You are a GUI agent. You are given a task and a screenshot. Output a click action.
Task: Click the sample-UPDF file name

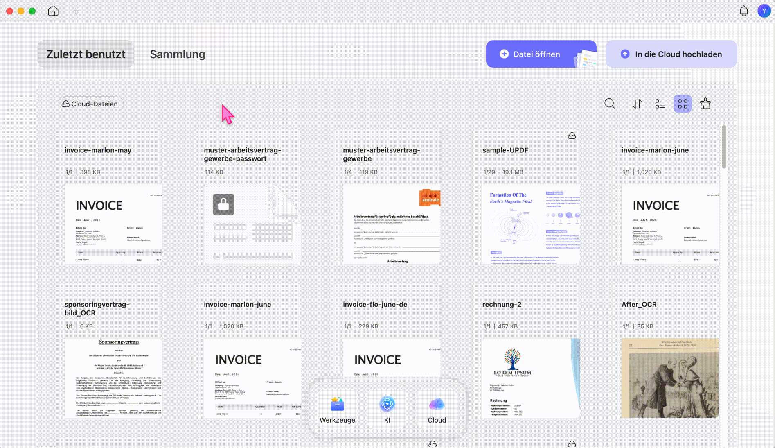click(x=505, y=150)
